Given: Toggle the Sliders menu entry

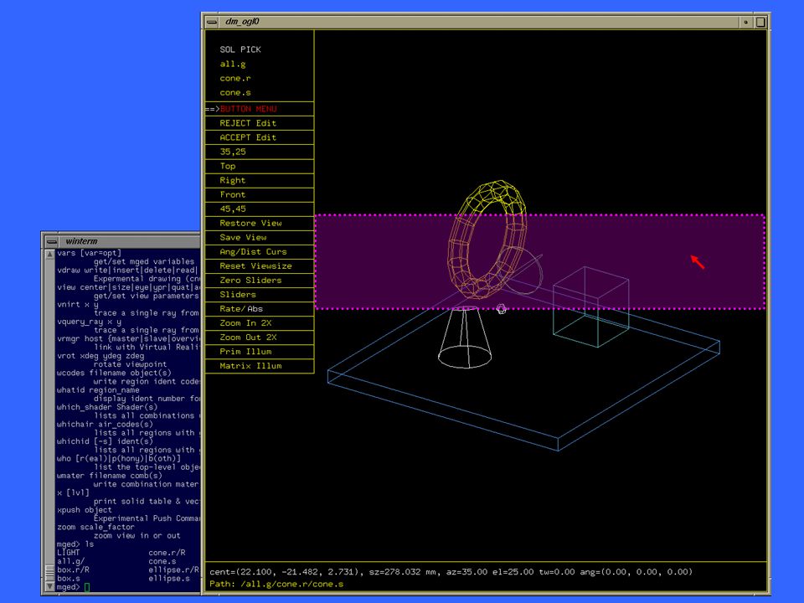Looking at the screenshot, I should pos(260,295).
